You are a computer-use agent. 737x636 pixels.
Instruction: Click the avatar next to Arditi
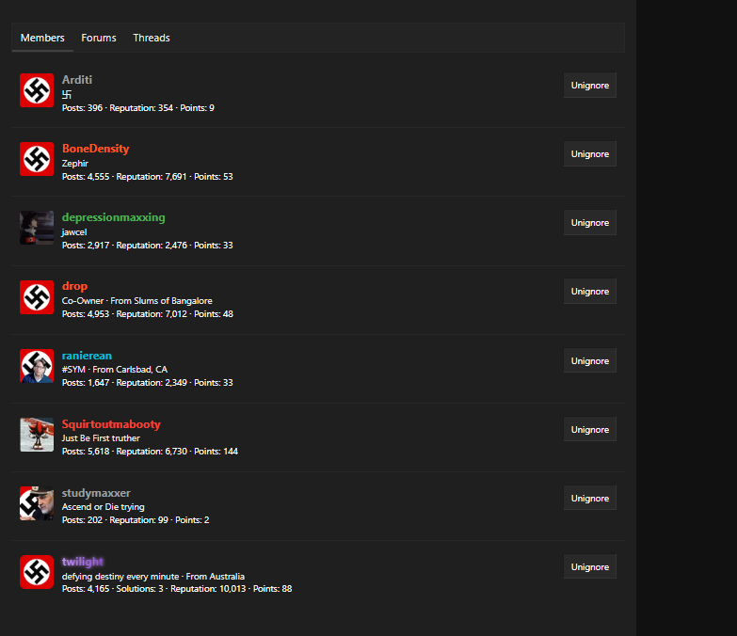click(x=37, y=90)
